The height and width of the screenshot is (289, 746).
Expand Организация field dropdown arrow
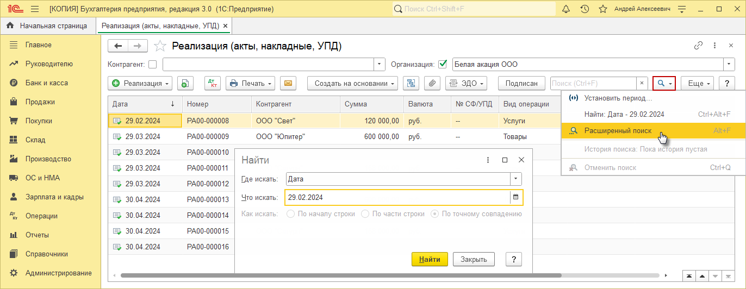[729, 65]
